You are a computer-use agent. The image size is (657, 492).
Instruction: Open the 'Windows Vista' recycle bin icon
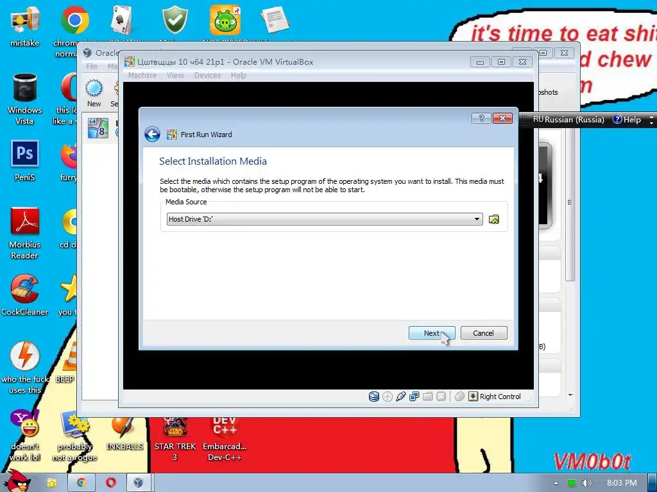click(25, 99)
